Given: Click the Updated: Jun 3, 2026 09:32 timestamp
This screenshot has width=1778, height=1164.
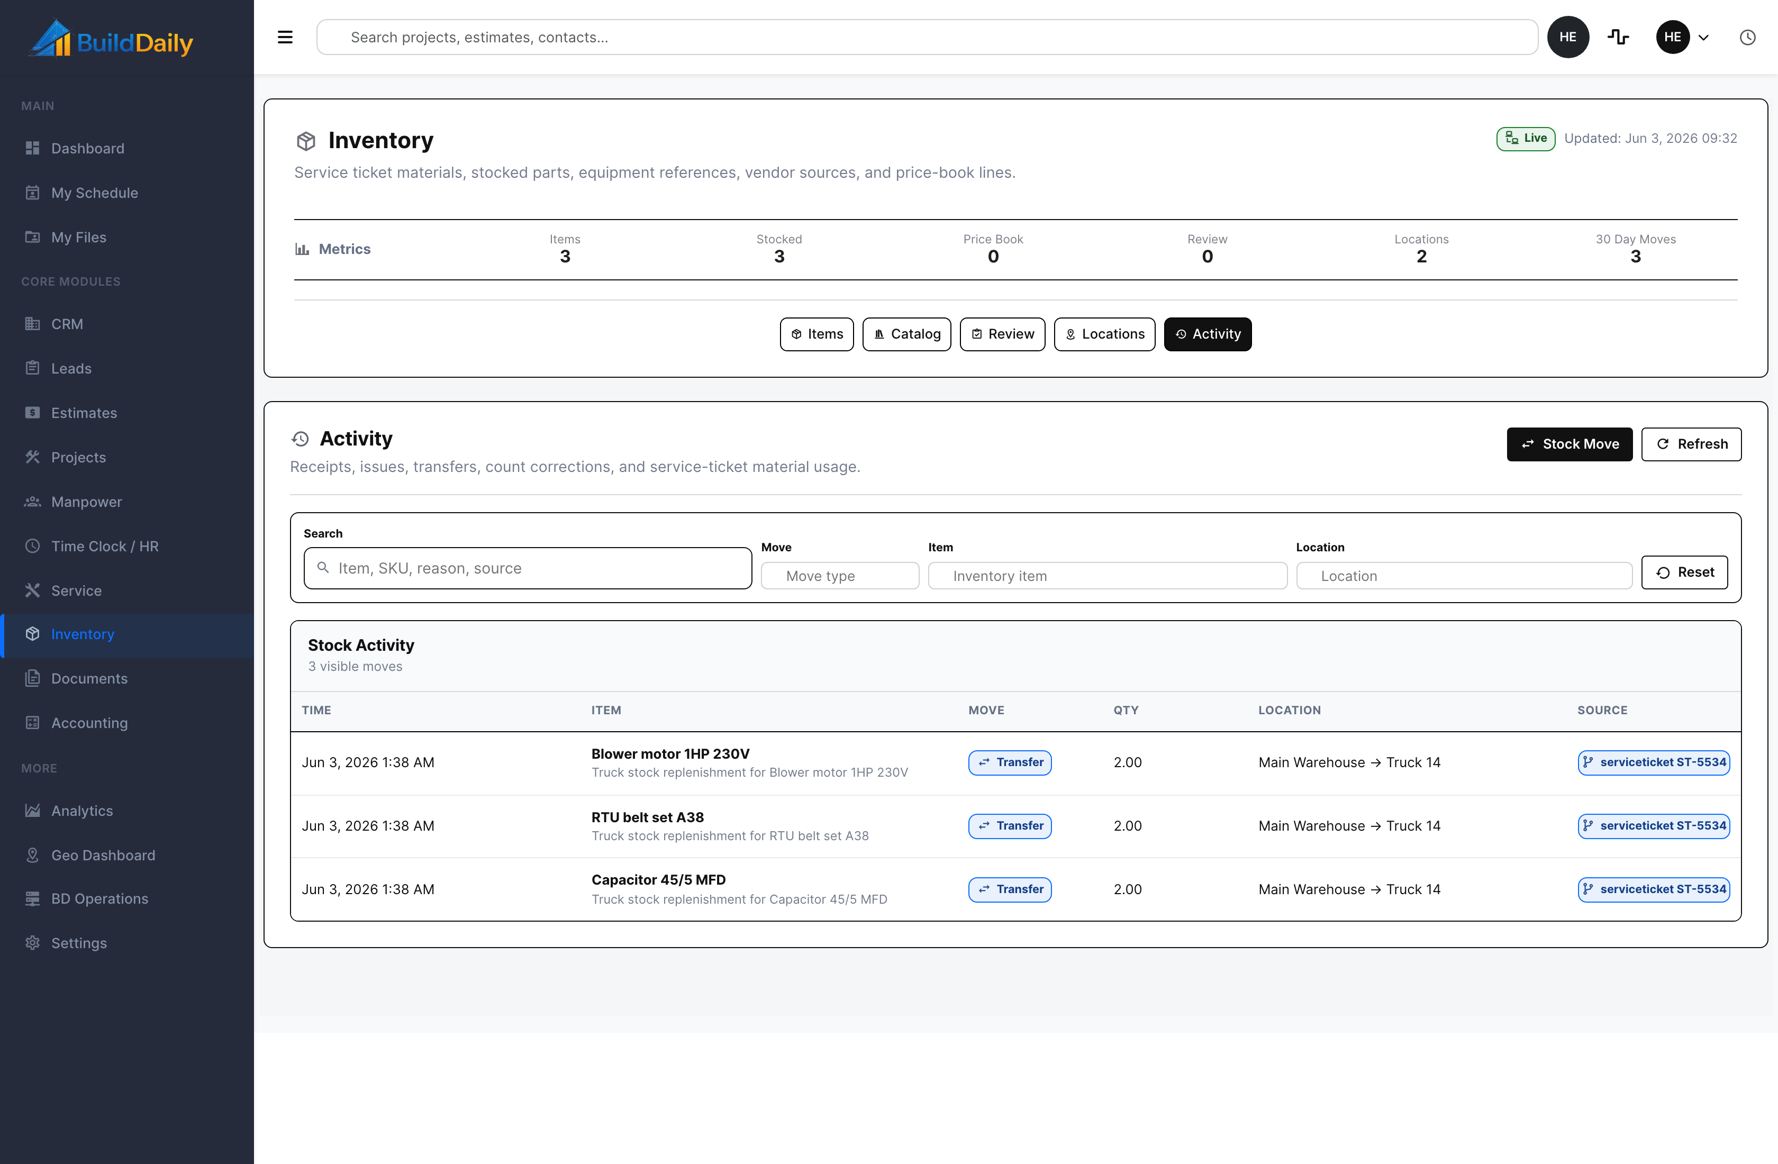Looking at the screenshot, I should [1650, 138].
